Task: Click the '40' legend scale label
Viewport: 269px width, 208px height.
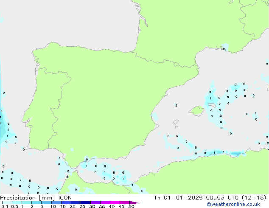Action: 112,206
